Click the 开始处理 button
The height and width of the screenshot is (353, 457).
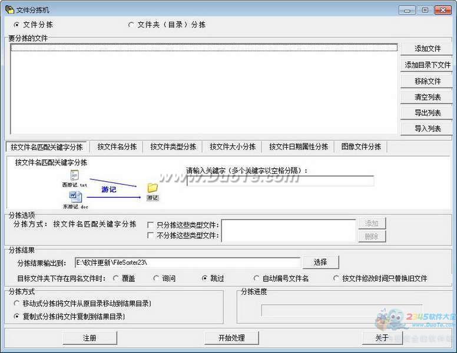[231, 338]
